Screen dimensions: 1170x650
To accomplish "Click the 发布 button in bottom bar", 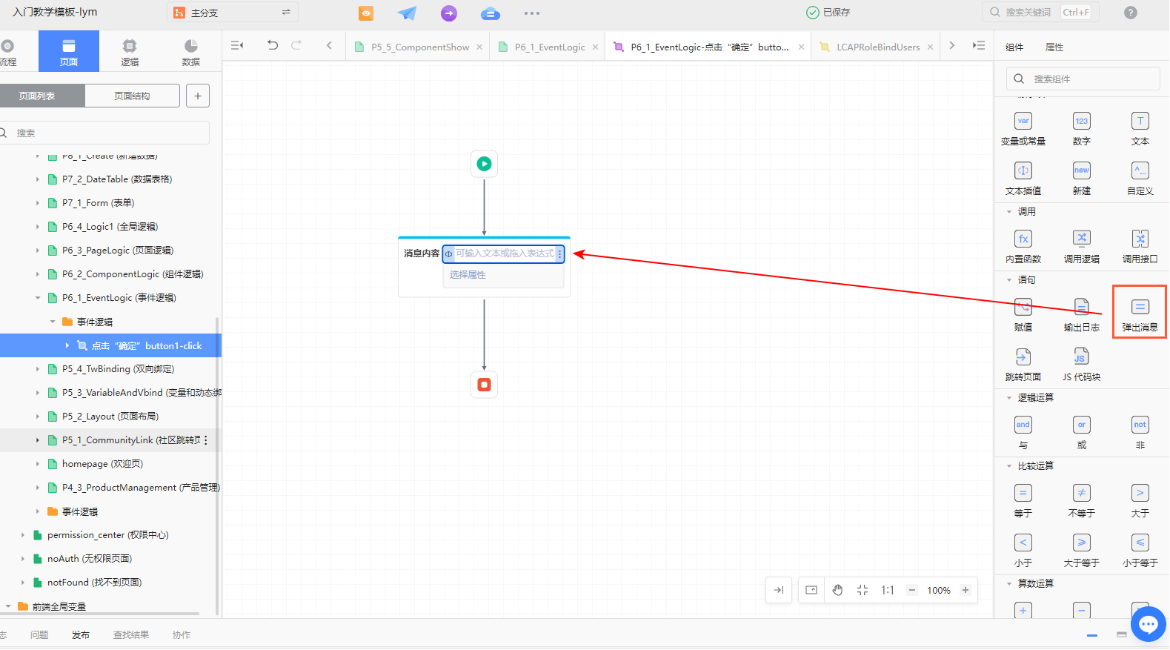I will click(x=80, y=635).
